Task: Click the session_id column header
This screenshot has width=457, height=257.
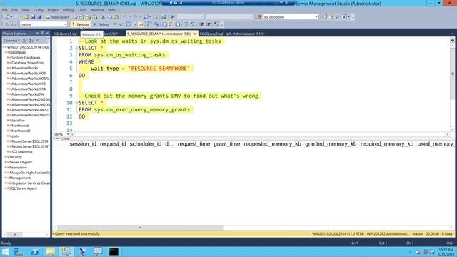Action: pyautogui.click(x=83, y=144)
